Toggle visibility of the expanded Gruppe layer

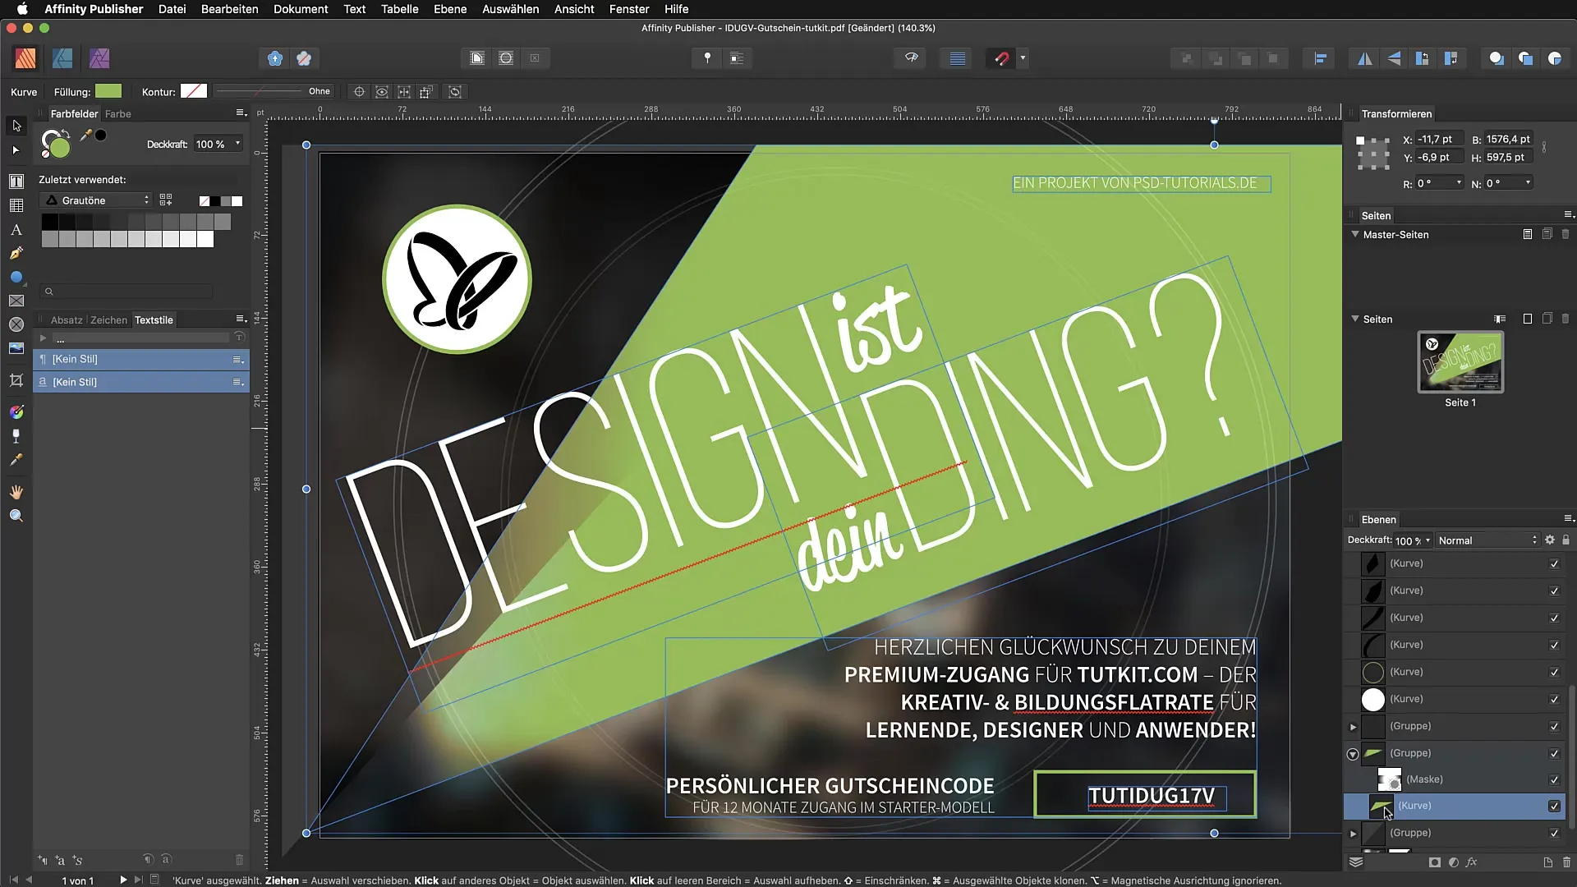coord(1554,754)
